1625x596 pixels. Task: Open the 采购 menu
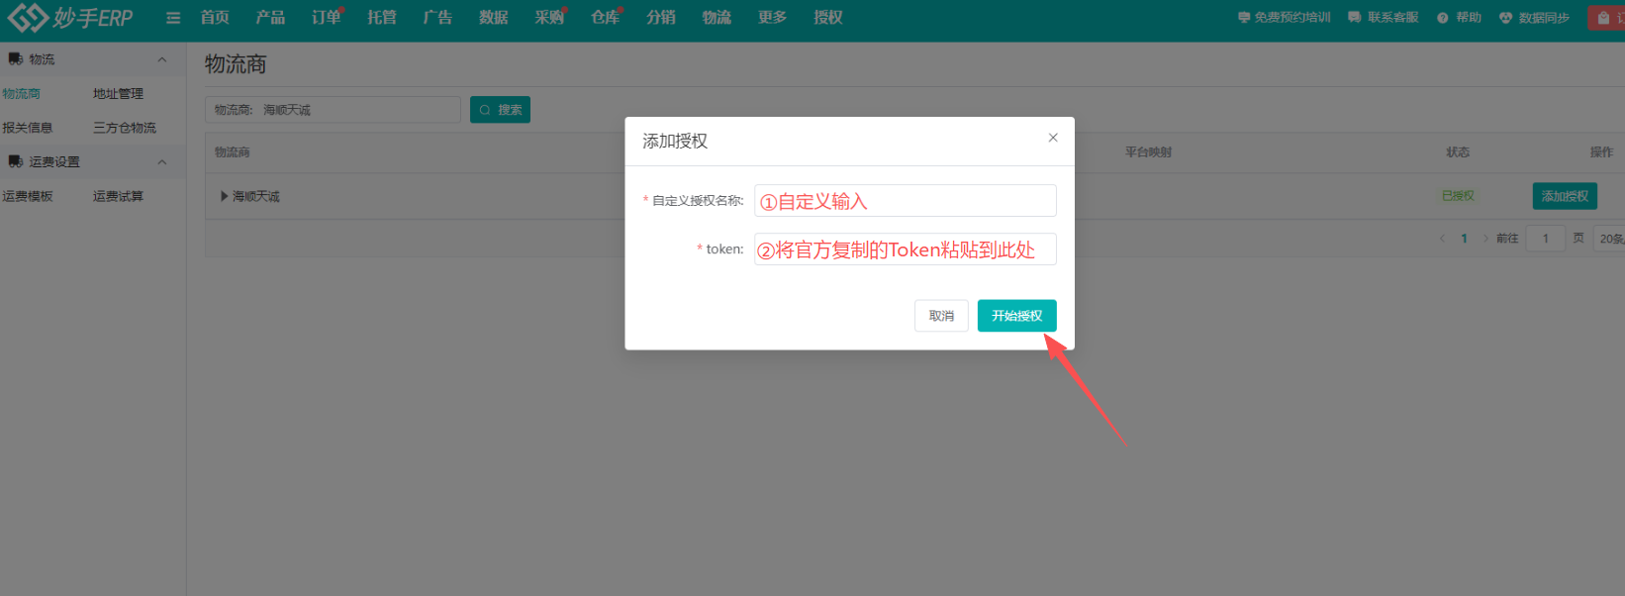coord(549,18)
